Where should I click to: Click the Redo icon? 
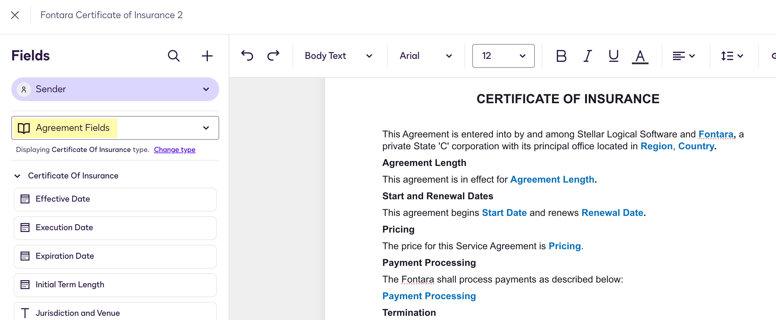(273, 56)
